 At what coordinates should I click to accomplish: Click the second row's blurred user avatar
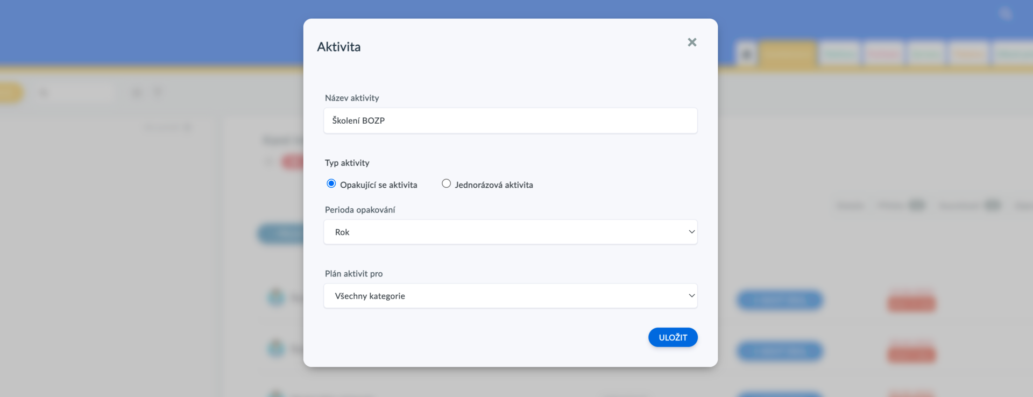coord(276,349)
